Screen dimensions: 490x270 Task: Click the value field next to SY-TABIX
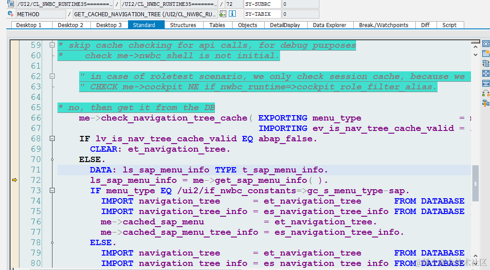[x=300, y=14]
